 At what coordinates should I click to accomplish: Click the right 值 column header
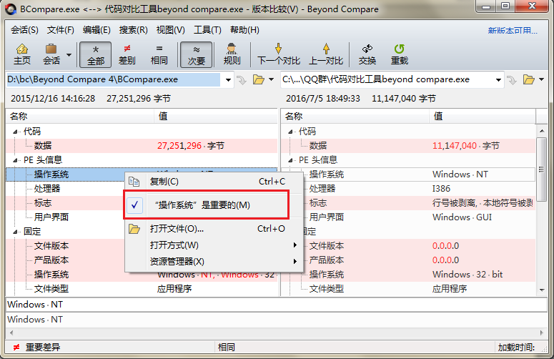coord(483,117)
